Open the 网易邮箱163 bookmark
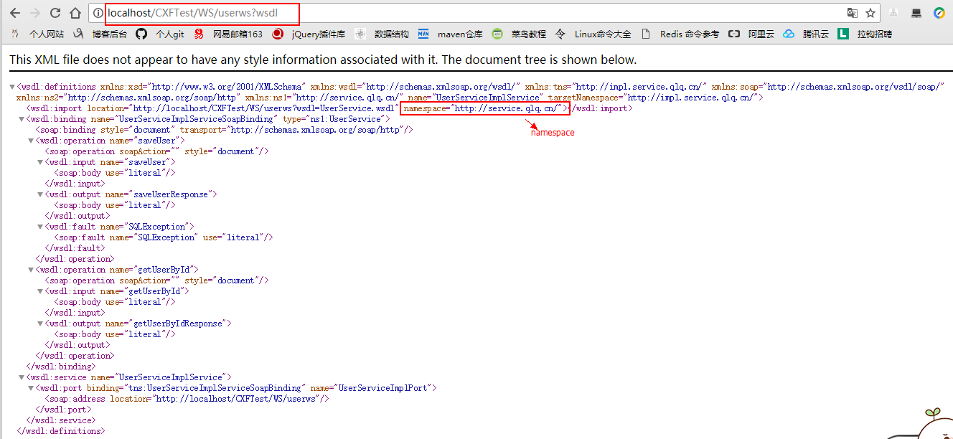Image resolution: width=953 pixels, height=439 pixels. pyautogui.click(x=229, y=34)
